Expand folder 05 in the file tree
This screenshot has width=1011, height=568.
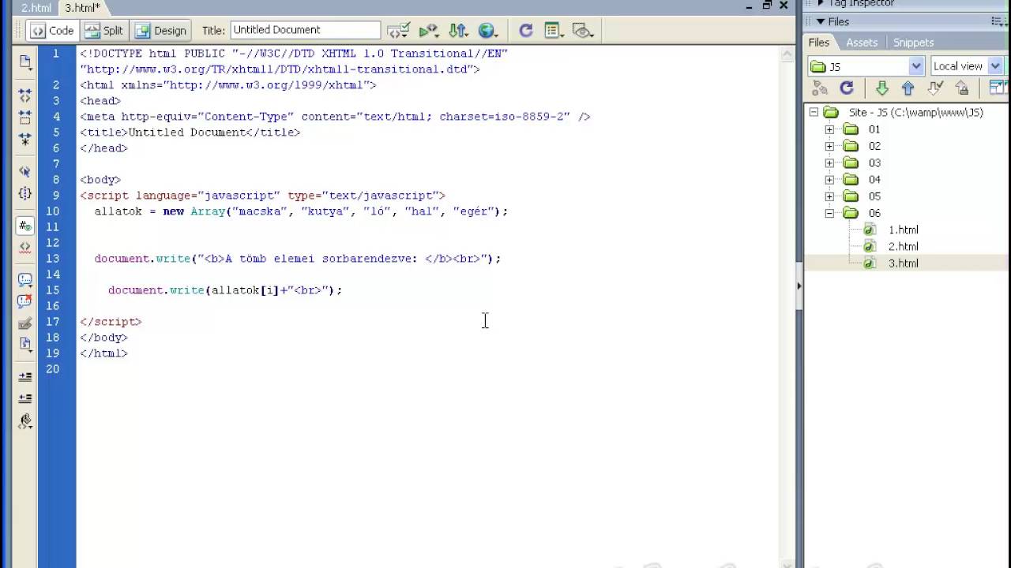coord(829,196)
